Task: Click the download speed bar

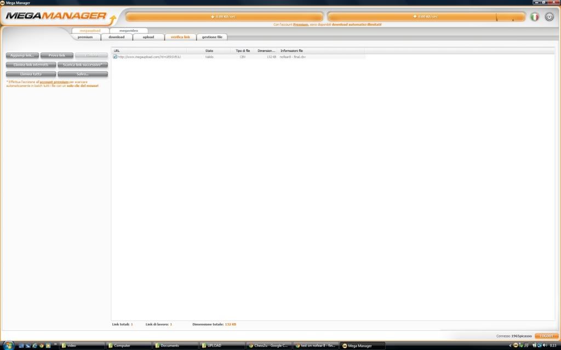Action: [x=224, y=16]
